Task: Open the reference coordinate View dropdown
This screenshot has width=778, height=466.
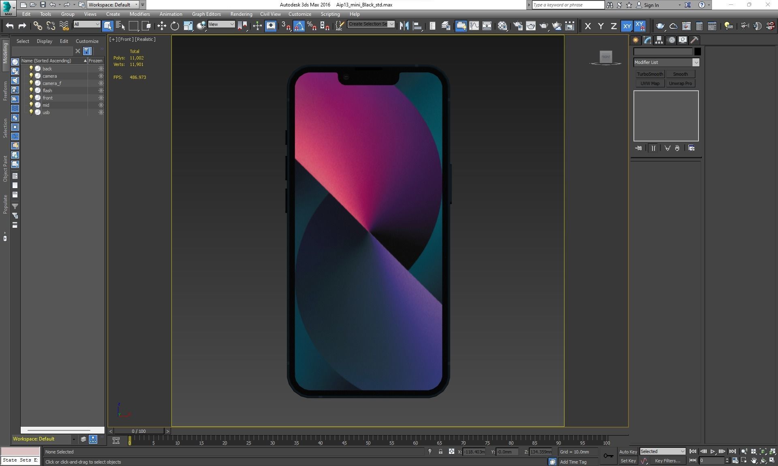Action: pos(221,24)
